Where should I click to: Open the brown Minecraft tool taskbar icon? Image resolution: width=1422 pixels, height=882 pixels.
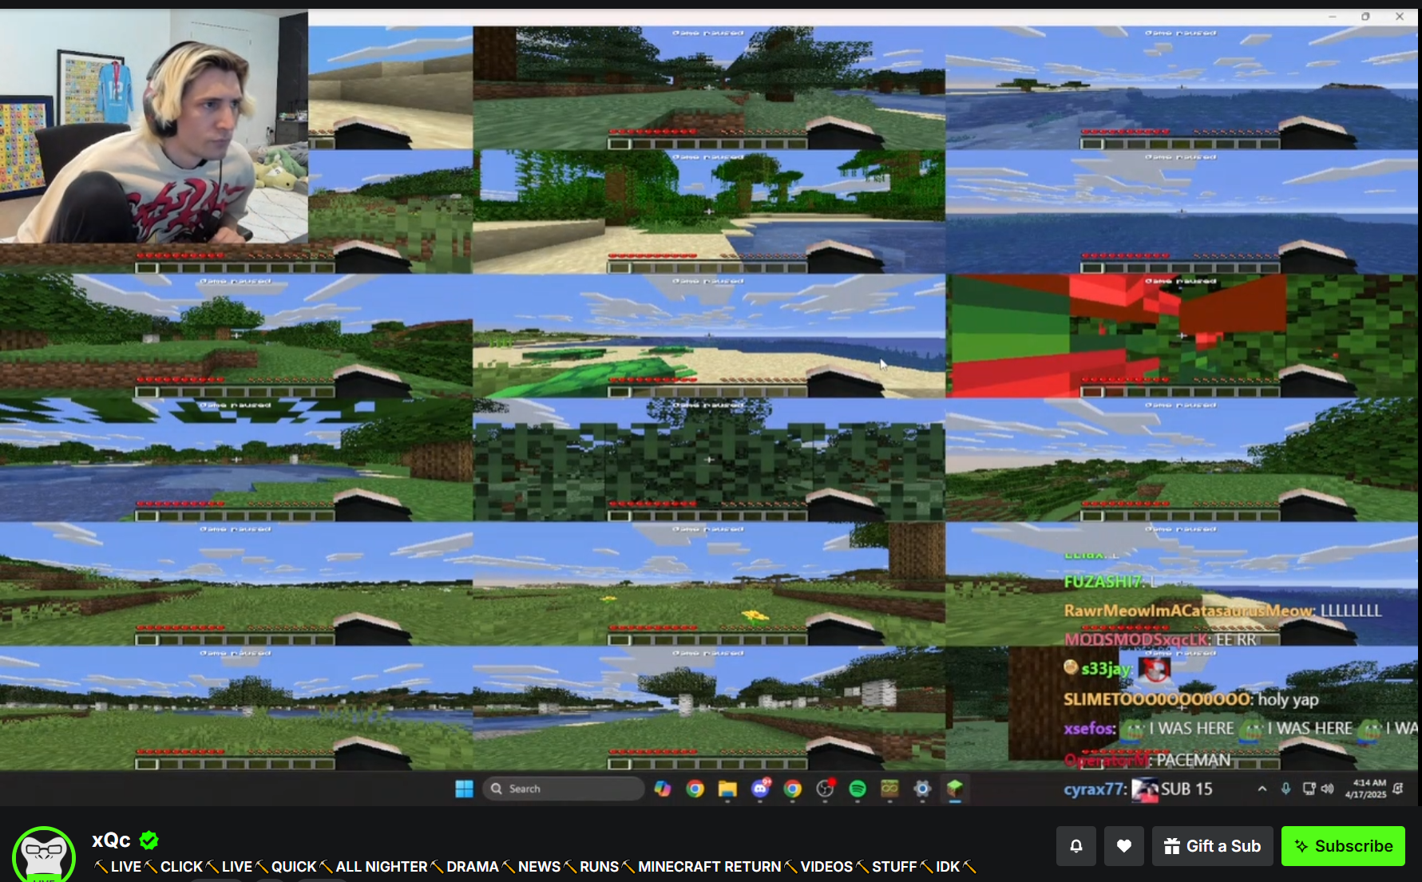tap(890, 789)
